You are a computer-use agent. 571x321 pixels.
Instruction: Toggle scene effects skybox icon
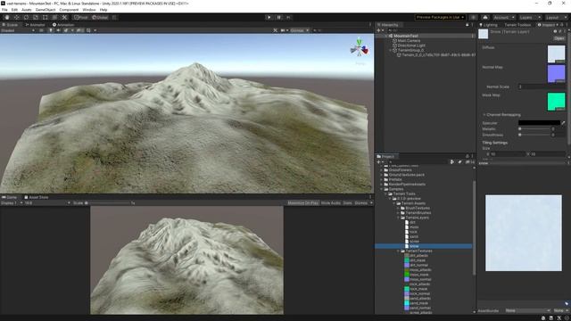pyautogui.click(x=66, y=30)
